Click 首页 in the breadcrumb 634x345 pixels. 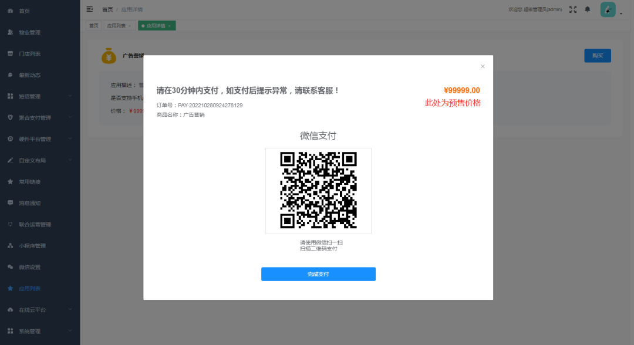pyautogui.click(x=107, y=9)
